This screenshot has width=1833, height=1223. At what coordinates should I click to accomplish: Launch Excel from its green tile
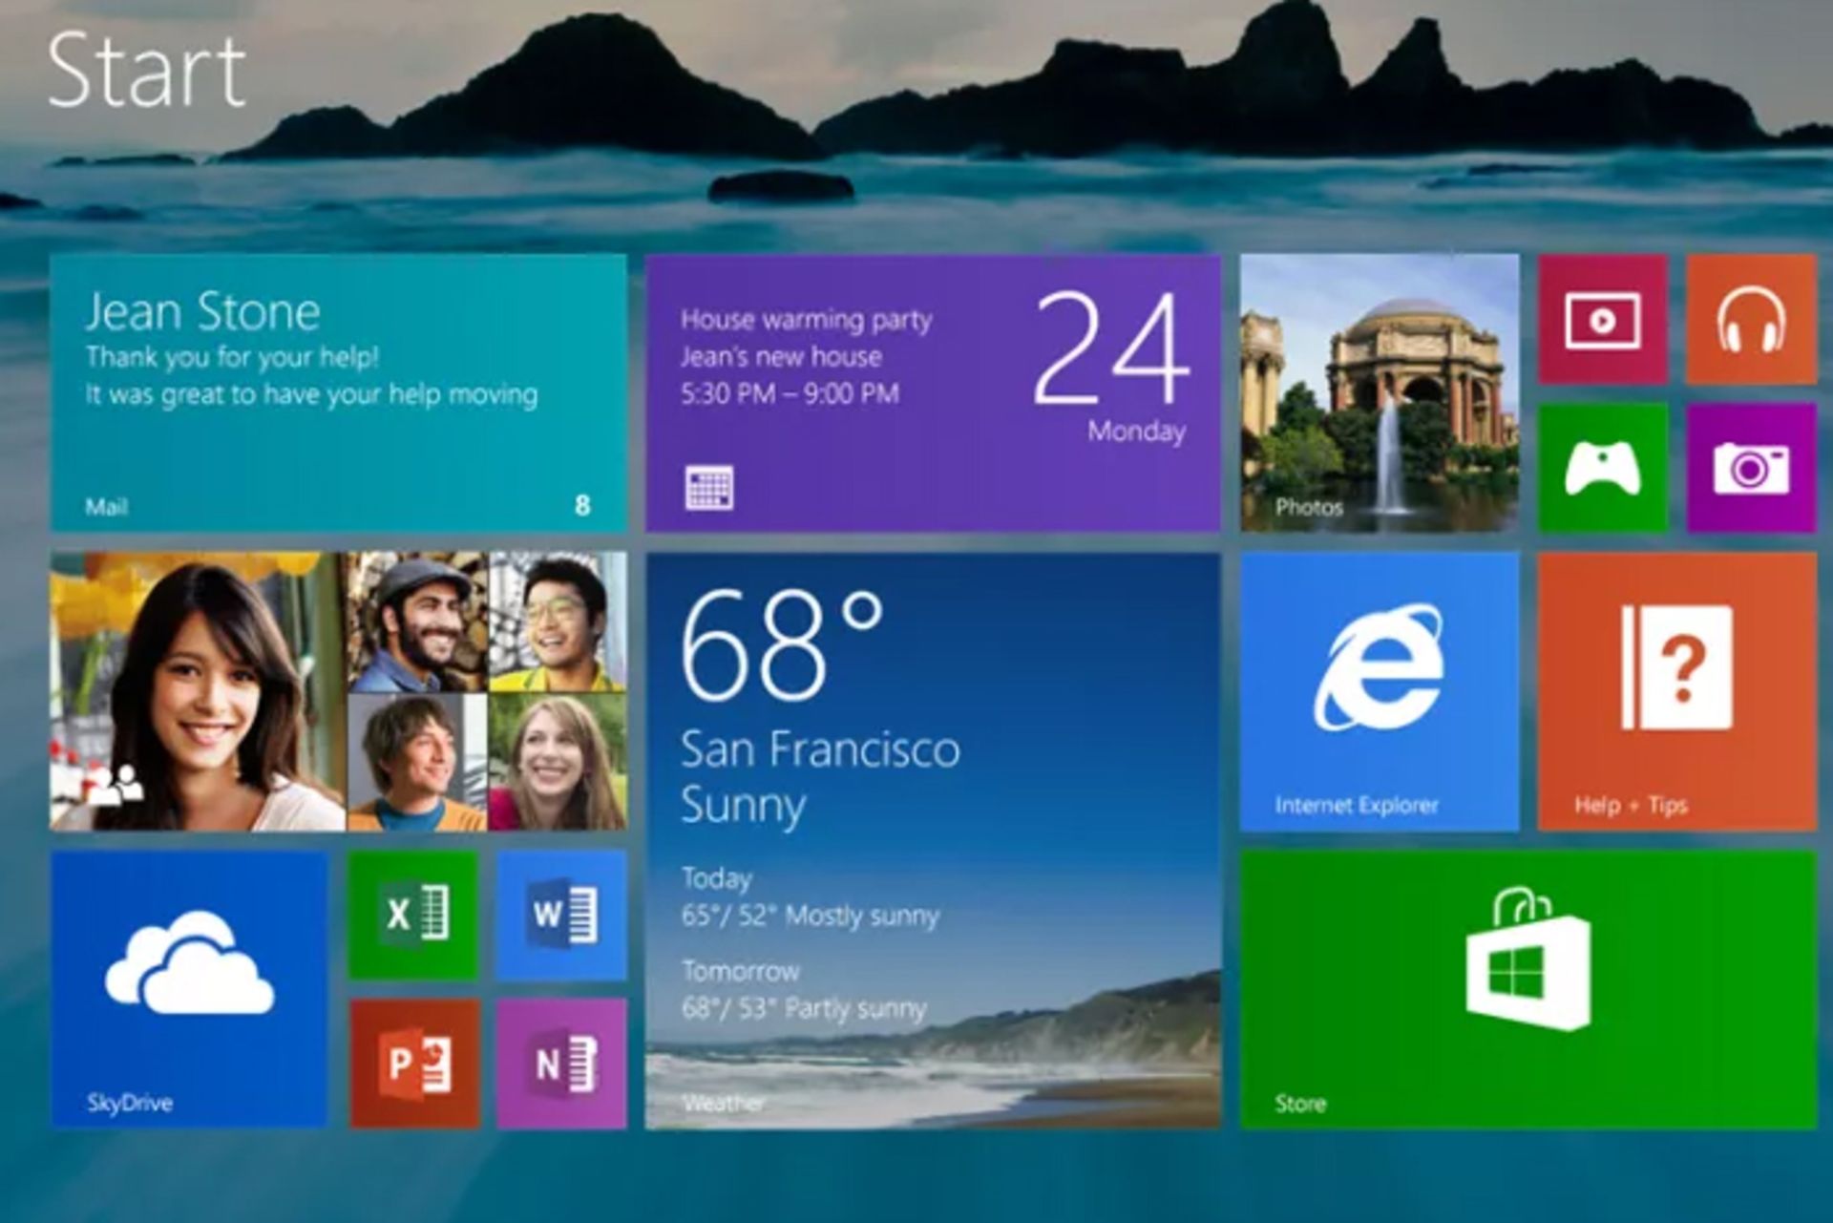(413, 915)
